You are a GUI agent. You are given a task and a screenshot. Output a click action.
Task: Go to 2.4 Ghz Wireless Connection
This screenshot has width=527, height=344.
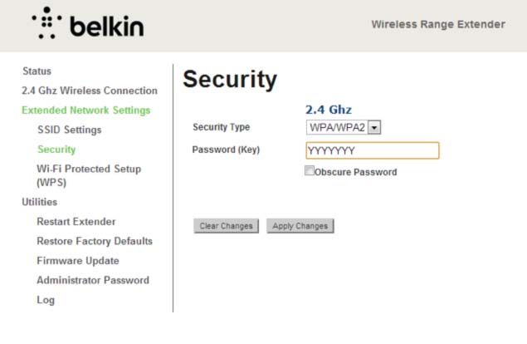click(90, 91)
